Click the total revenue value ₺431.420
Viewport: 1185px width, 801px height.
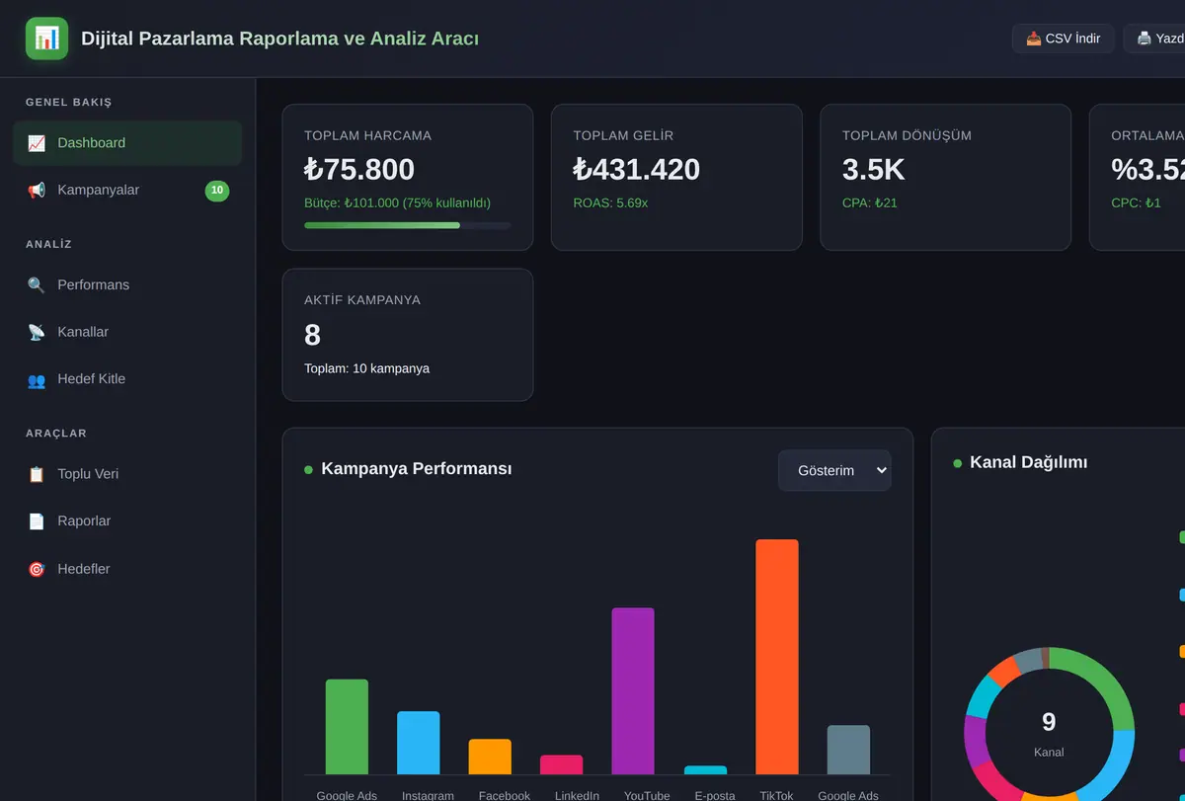point(637,170)
